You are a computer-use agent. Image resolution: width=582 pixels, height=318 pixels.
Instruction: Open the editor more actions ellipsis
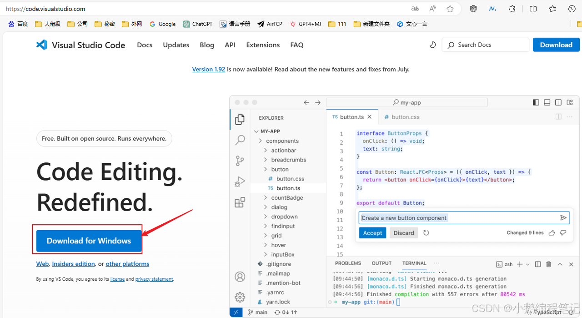click(x=569, y=117)
